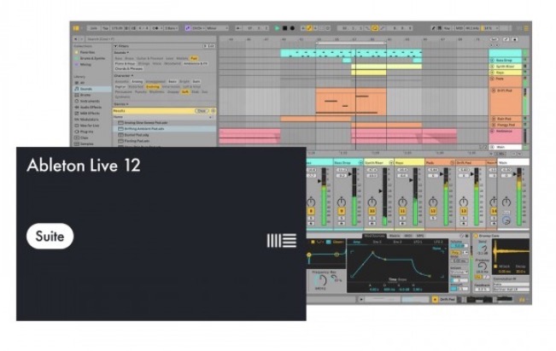Click the Key map mode button
Image resolution: width=556 pixels, height=351 pixels.
447,28
